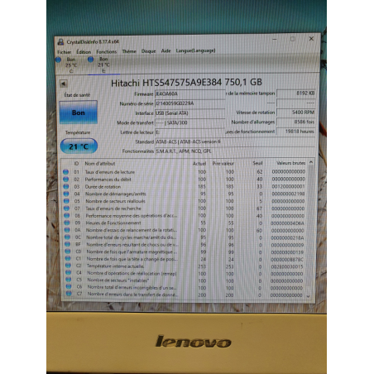This screenshot has width=374, height=374.
Task: Select the Heures de Fonctionnement row
Action: [x=185, y=223]
